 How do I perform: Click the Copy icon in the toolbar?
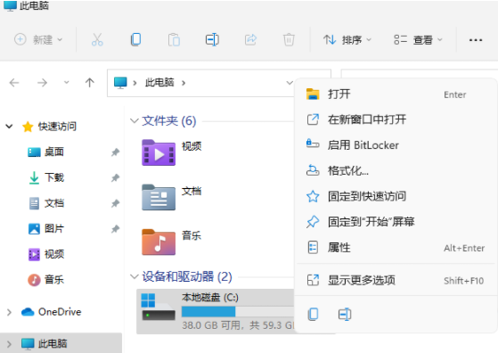tap(136, 40)
